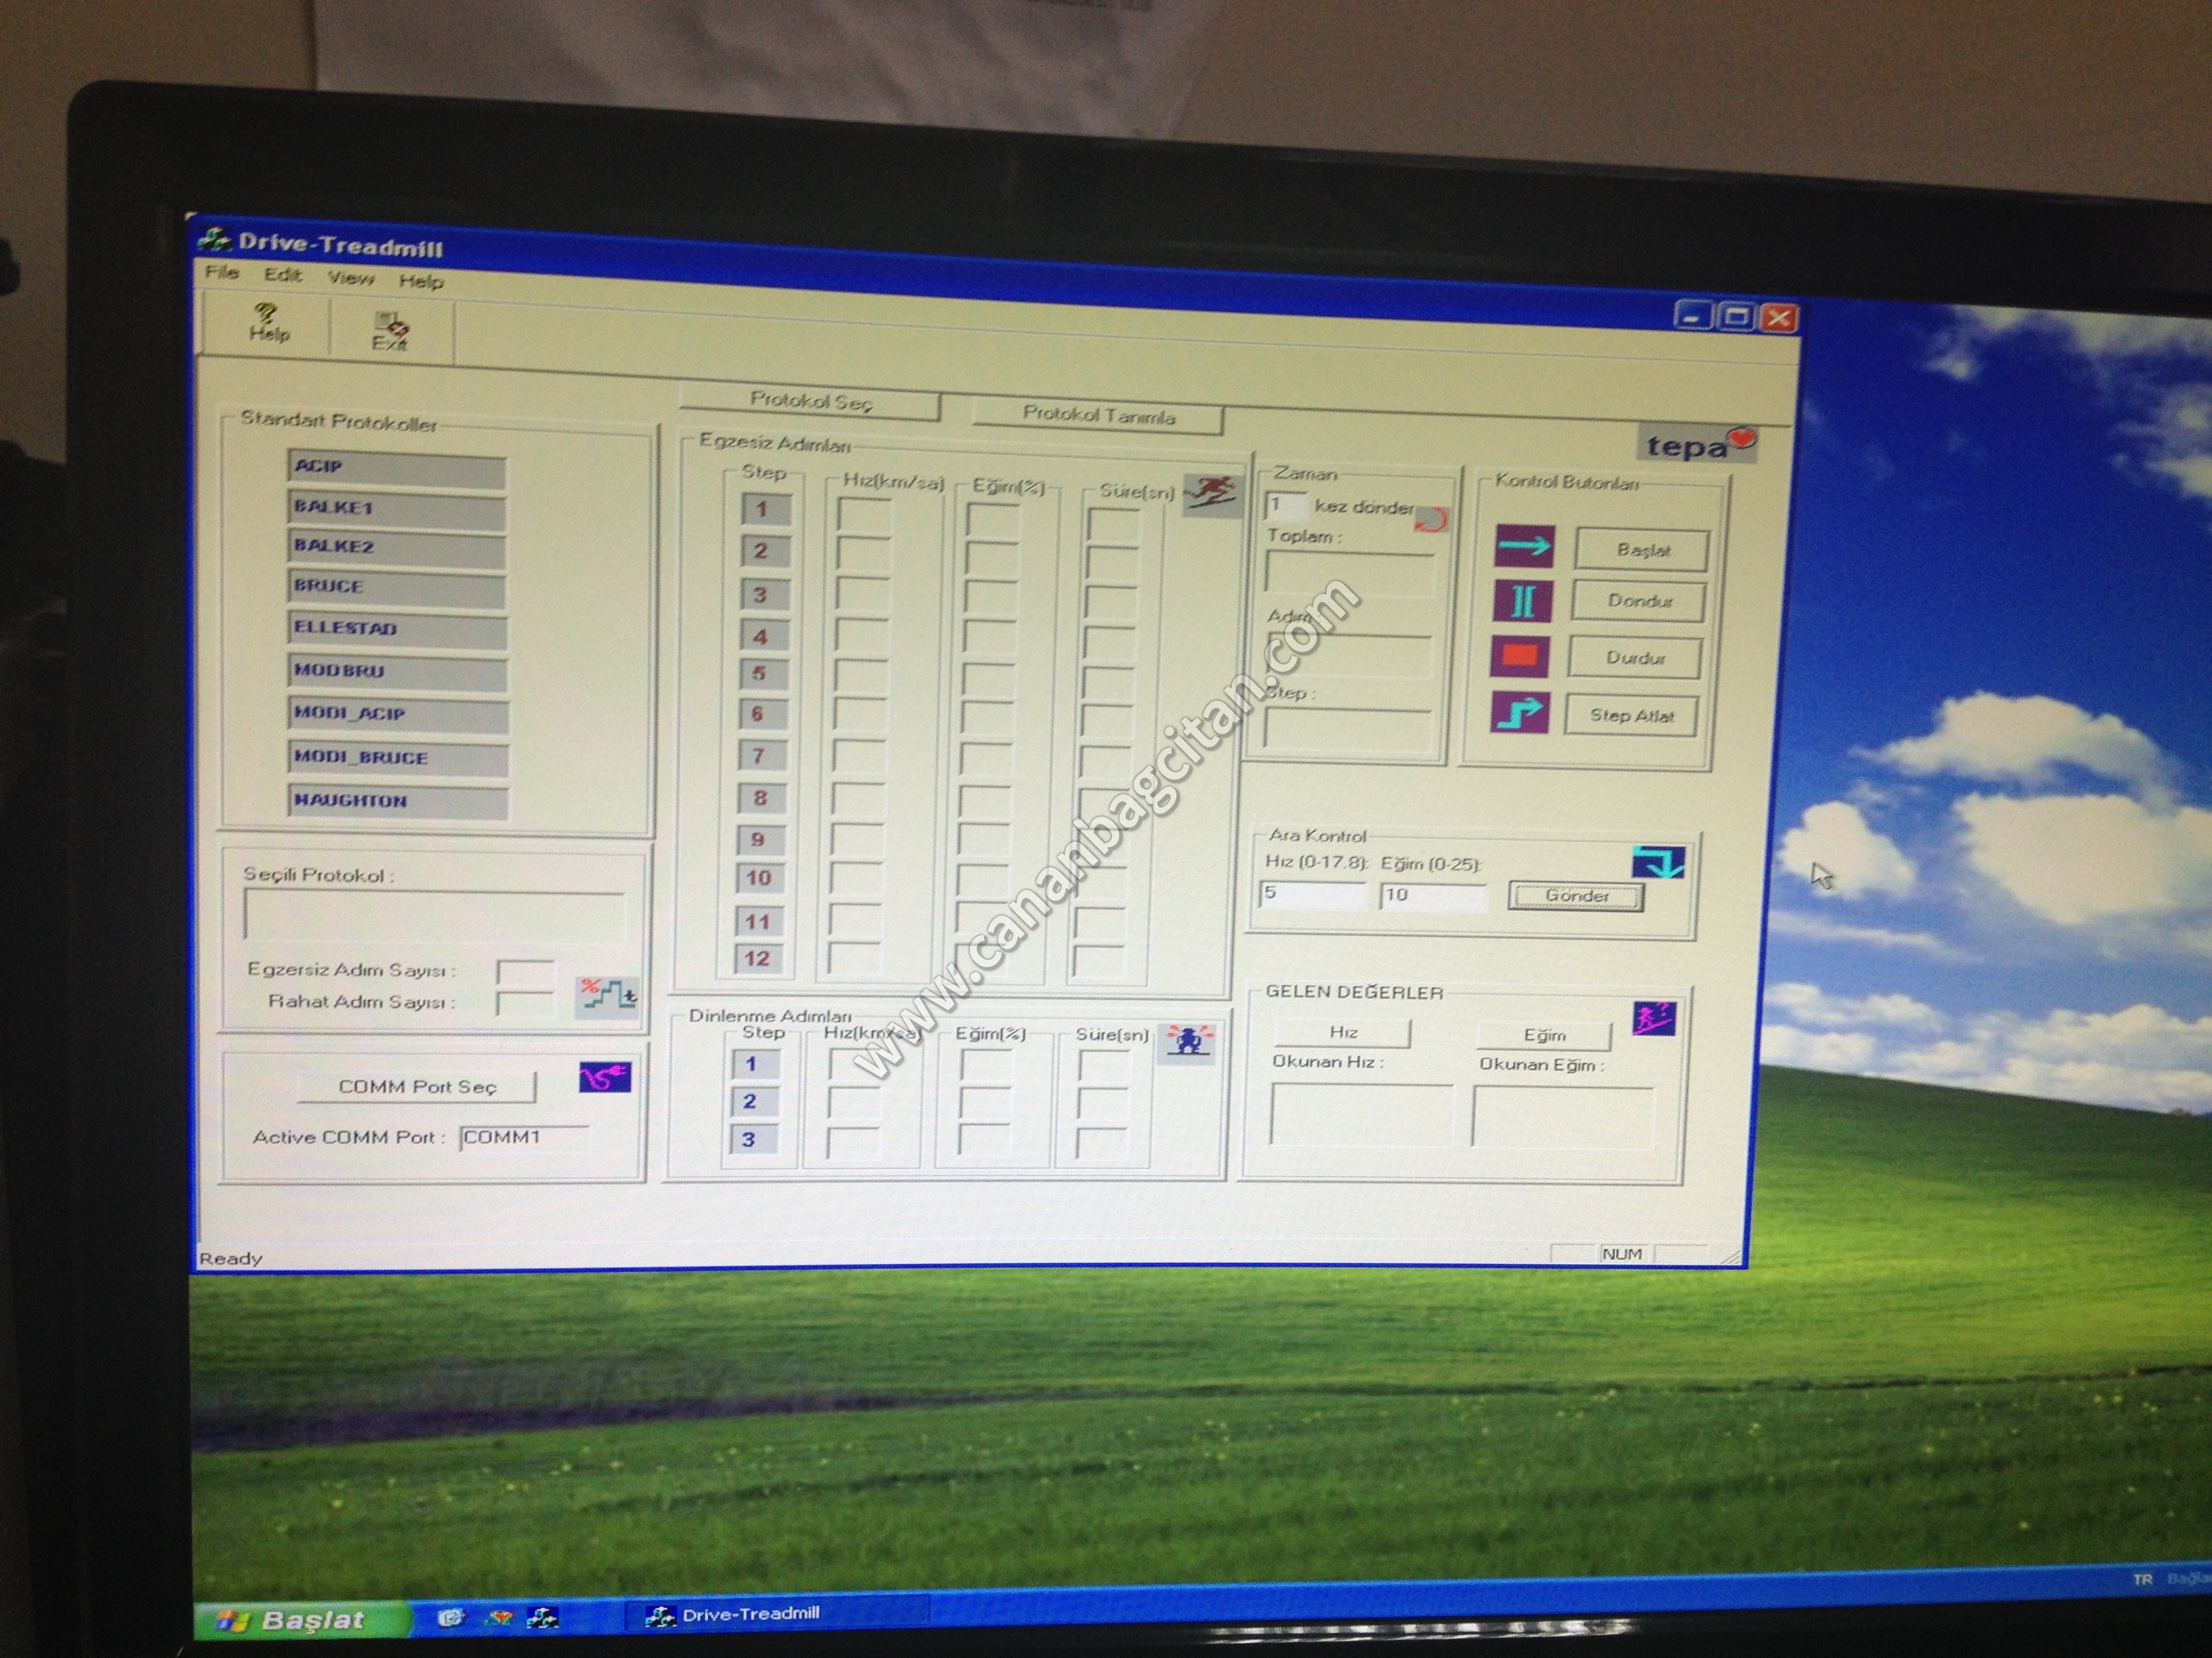The width and height of the screenshot is (2212, 1658).
Task: Select the BRUCE protocol
Action: [x=397, y=589]
